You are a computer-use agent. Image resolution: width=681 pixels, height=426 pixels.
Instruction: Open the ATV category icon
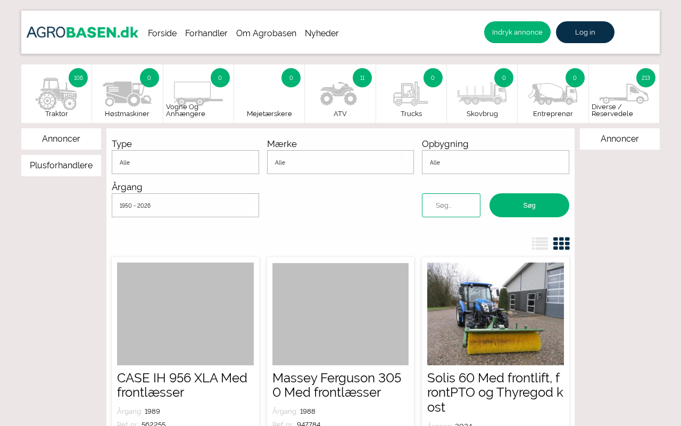339,94
